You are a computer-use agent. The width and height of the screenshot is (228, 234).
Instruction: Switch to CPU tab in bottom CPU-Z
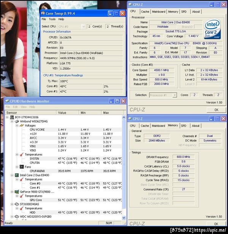133,126
